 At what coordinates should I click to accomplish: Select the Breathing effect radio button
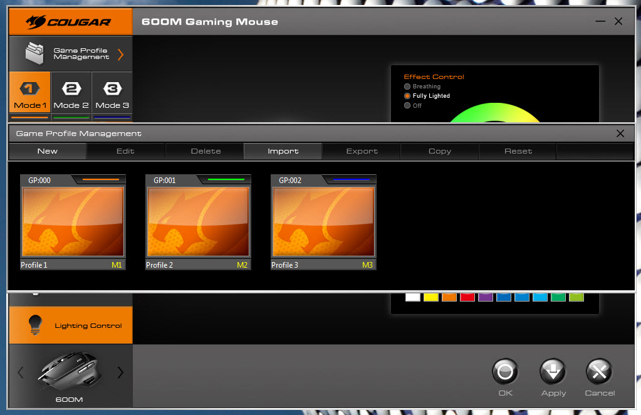click(407, 87)
